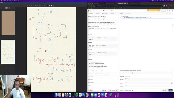Open the View menu in the menu bar
The width and height of the screenshot is (174, 98).
pos(13,1)
